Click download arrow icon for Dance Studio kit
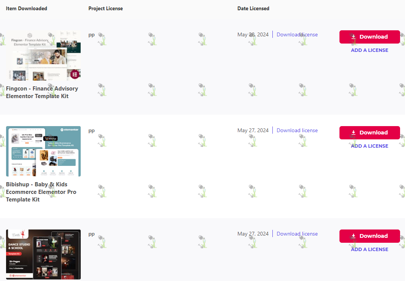 pyautogui.click(x=353, y=236)
